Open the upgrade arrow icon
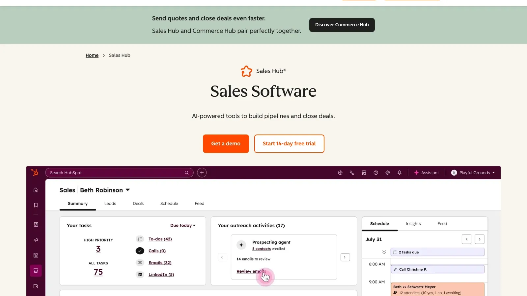Viewport: 527px width, 296px height. pyautogui.click(x=340, y=173)
